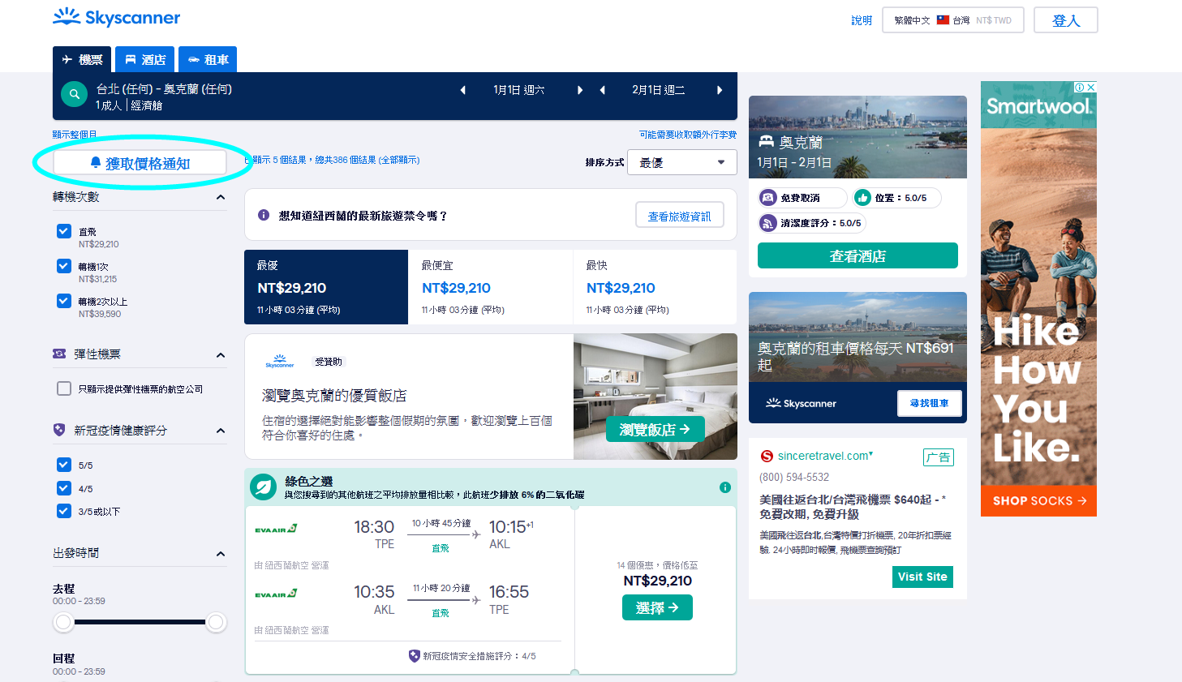Select the Cheapest price tab
Image resolution: width=1182 pixels, height=682 pixels.
(x=491, y=287)
